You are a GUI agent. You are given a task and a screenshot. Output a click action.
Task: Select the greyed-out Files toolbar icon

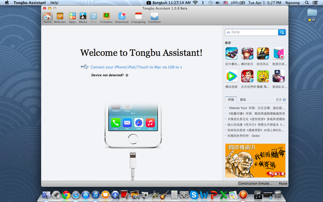pos(93,18)
